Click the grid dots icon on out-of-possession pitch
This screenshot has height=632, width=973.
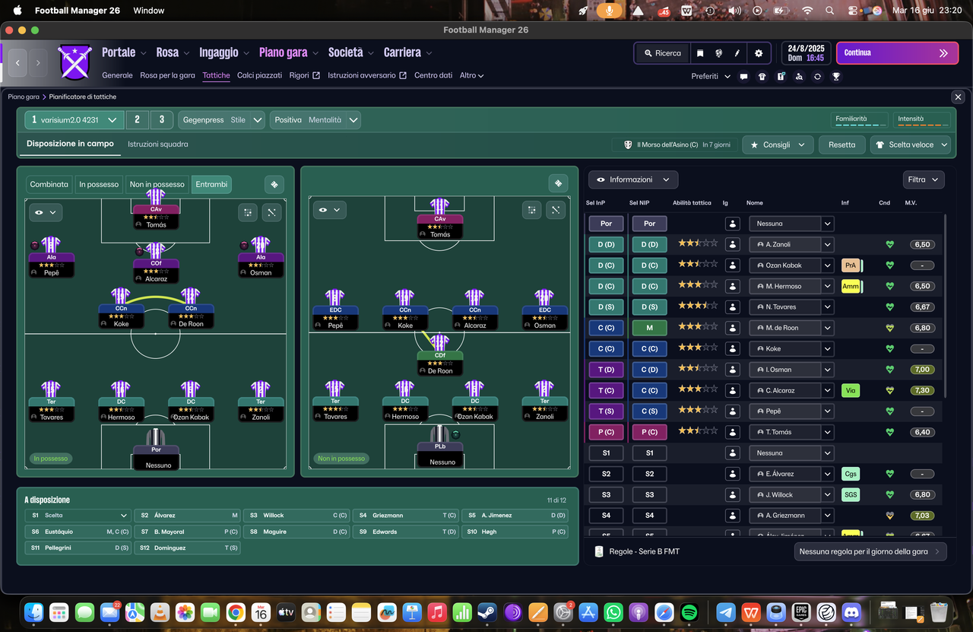point(532,210)
